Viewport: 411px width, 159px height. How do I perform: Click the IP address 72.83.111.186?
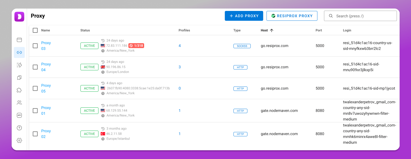pos(117,46)
